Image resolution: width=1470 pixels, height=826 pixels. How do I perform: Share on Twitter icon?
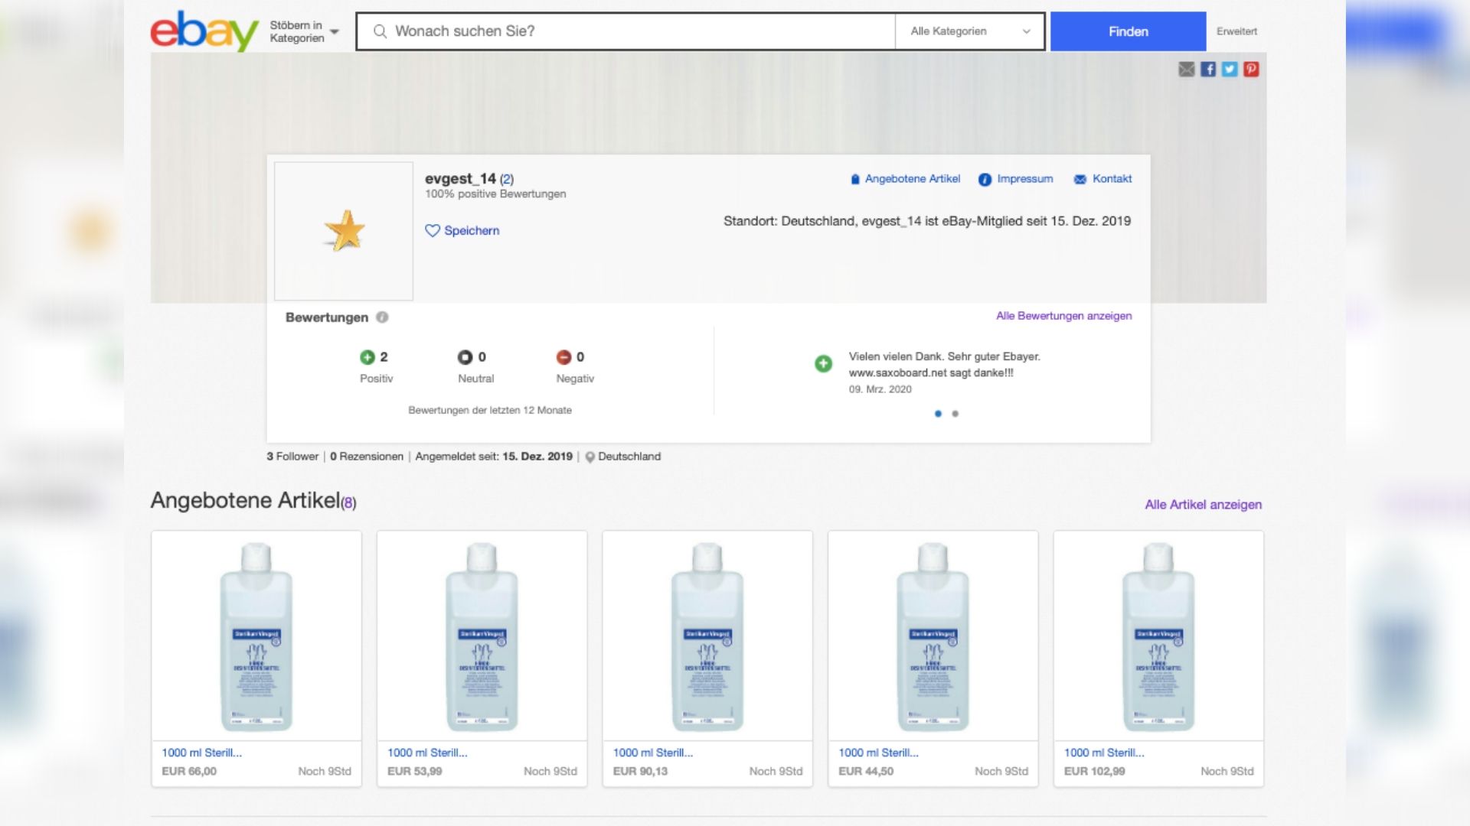point(1230,70)
